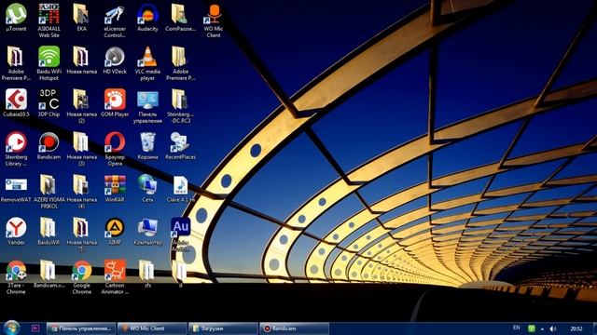Click the green tray icon

(x=532, y=328)
